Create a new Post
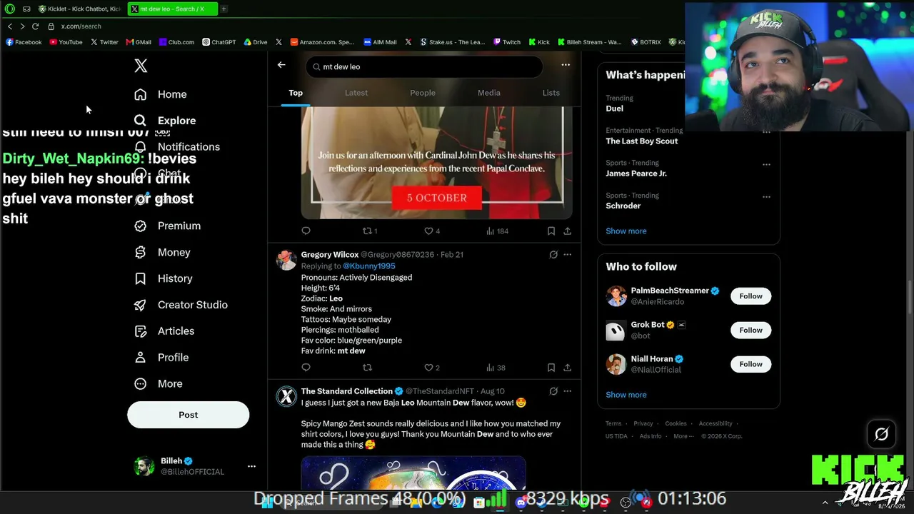 pyautogui.click(x=189, y=415)
